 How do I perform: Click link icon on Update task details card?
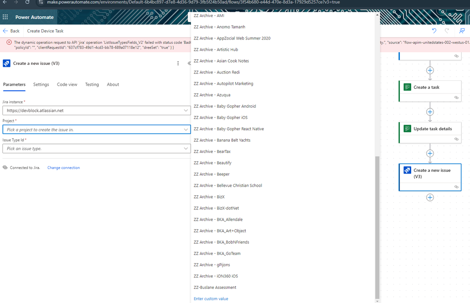(456, 139)
